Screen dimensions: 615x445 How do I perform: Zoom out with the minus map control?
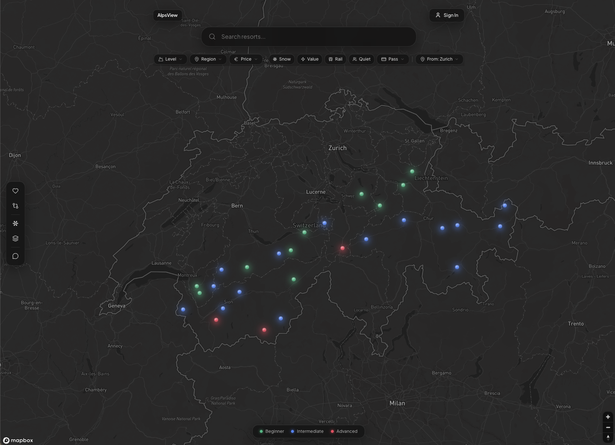608,427
